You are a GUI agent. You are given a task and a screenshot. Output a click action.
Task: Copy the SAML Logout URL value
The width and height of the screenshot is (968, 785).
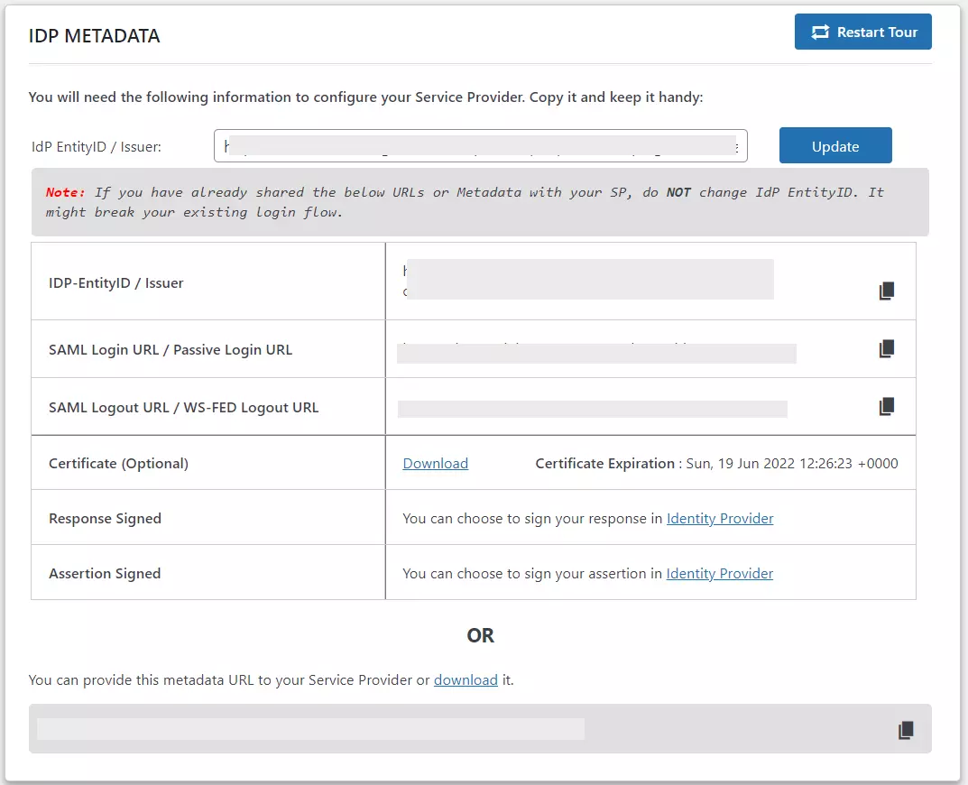point(887,406)
